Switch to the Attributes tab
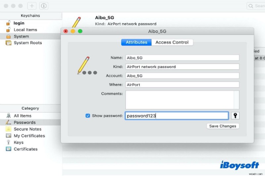Screen dimensions: 265x176 (x=136, y=42)
